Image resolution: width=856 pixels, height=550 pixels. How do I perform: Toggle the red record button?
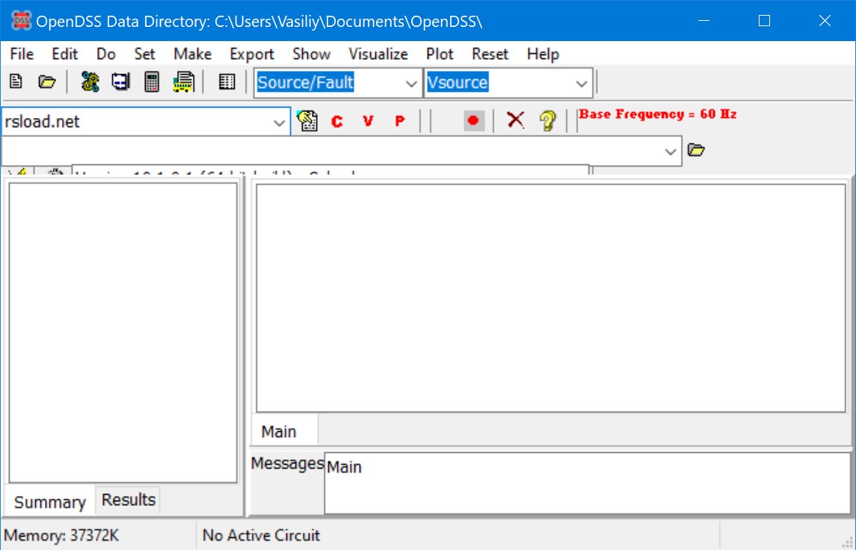click(473, 120)
